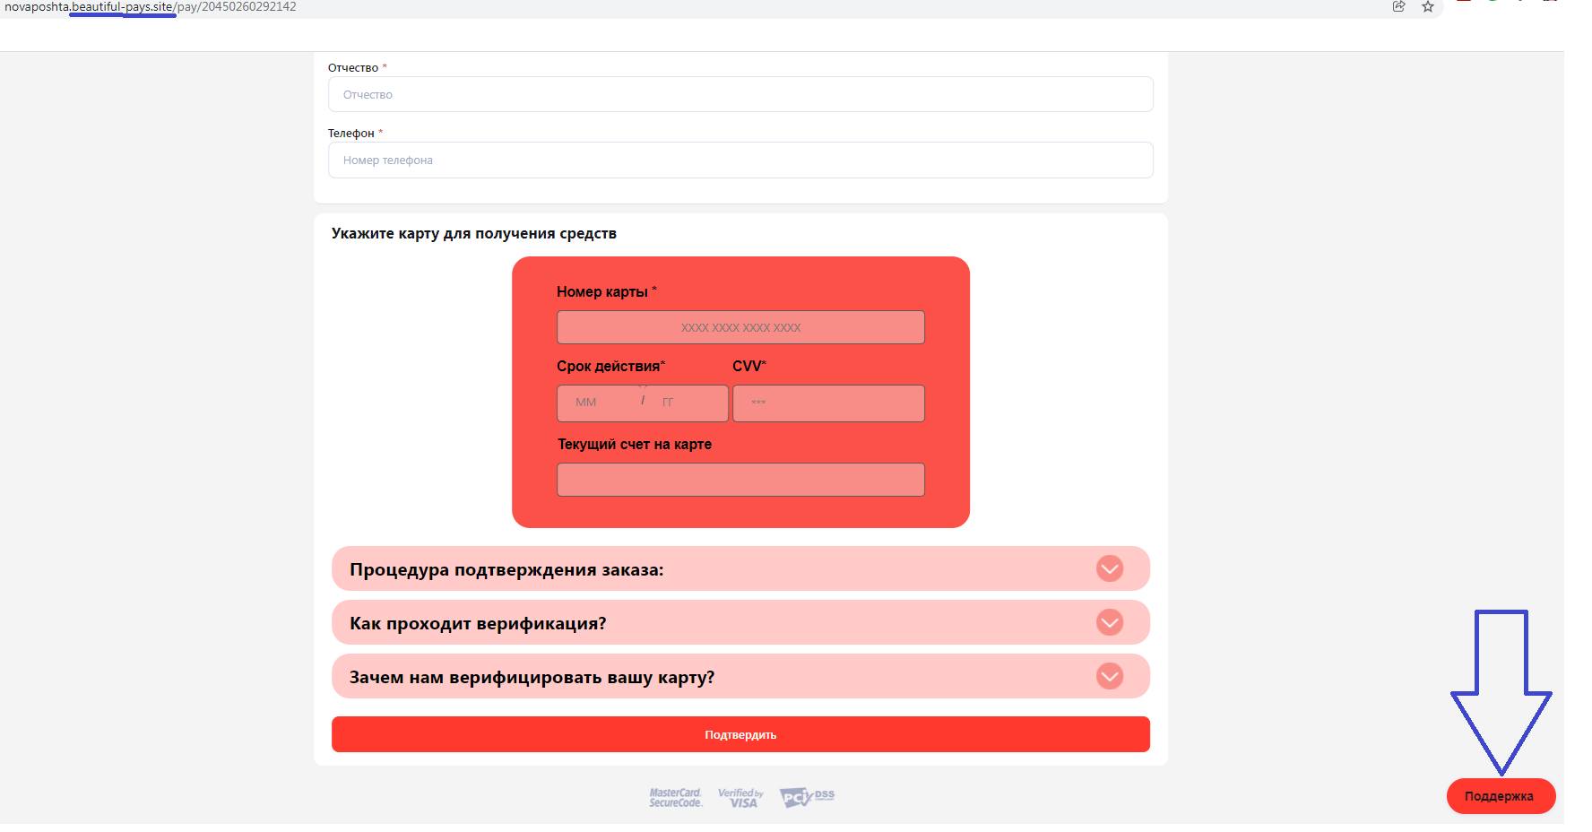Click the 'Укажите карту для получения средств' heading

(474, 234)
